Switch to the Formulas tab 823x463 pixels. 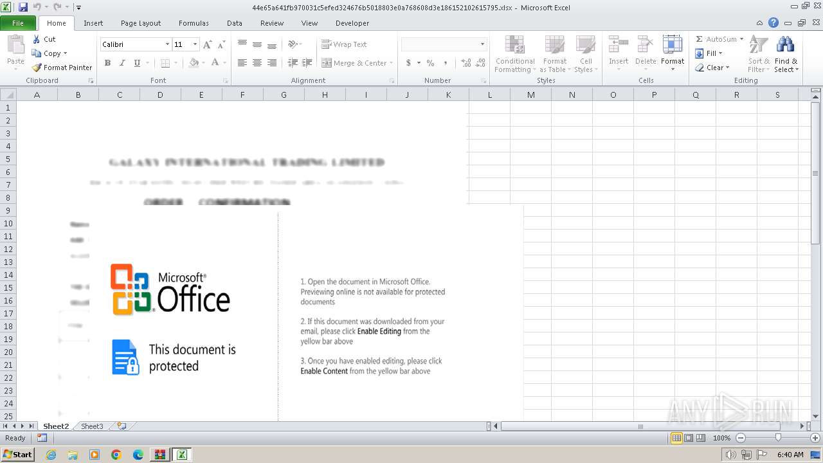click(x=194, y=23)
